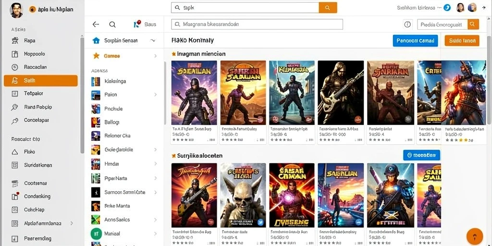This screenshot has height=246, width=492.
Task: Open the Saus notification icon
Action: (137, 24)
